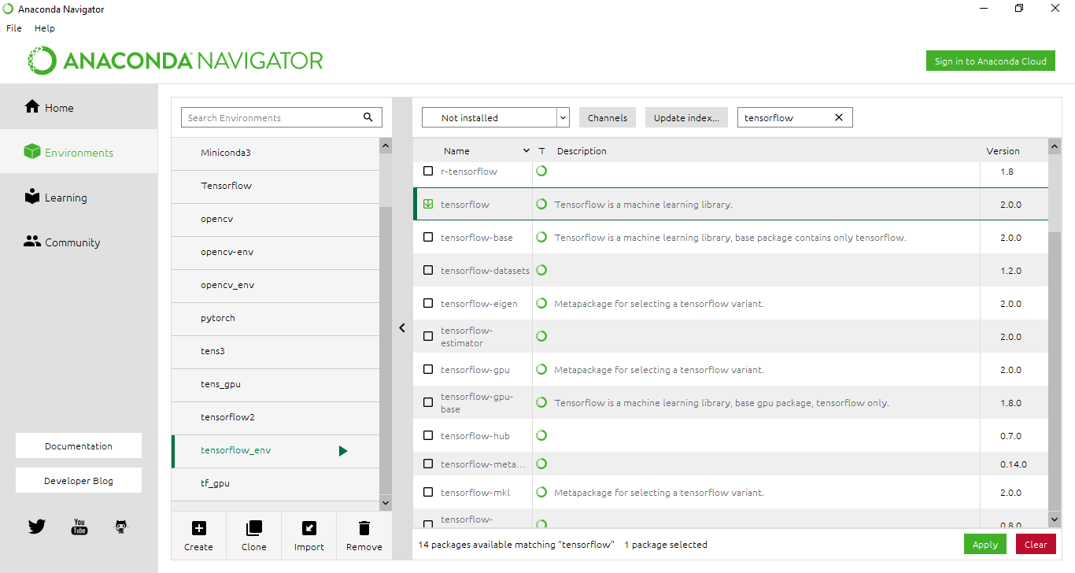Clear the tensorflow search text
Image resolution: width=1075 pixels, height=573 pixels.
(x=838, y=117)
